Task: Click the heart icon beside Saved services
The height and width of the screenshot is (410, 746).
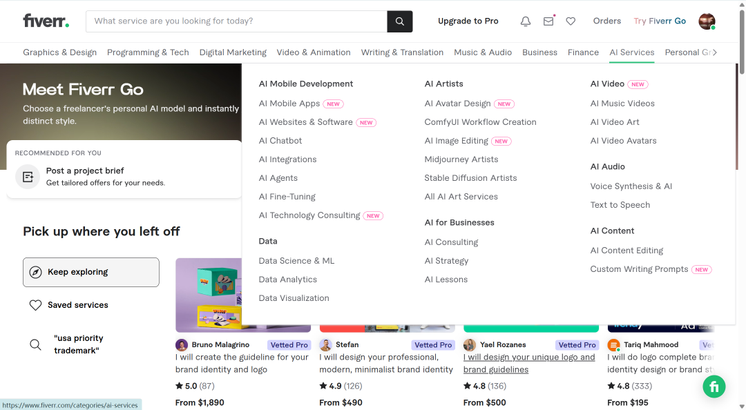Action: click(x=36, y=305)
